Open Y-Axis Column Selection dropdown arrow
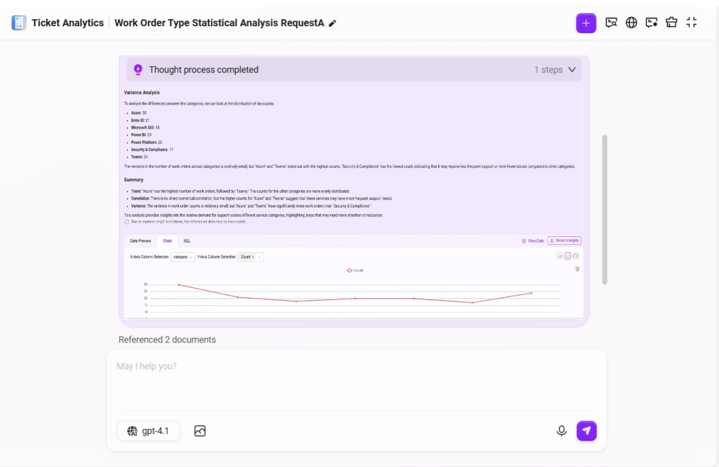Screen dimensions: 719x467 (259, 257)
